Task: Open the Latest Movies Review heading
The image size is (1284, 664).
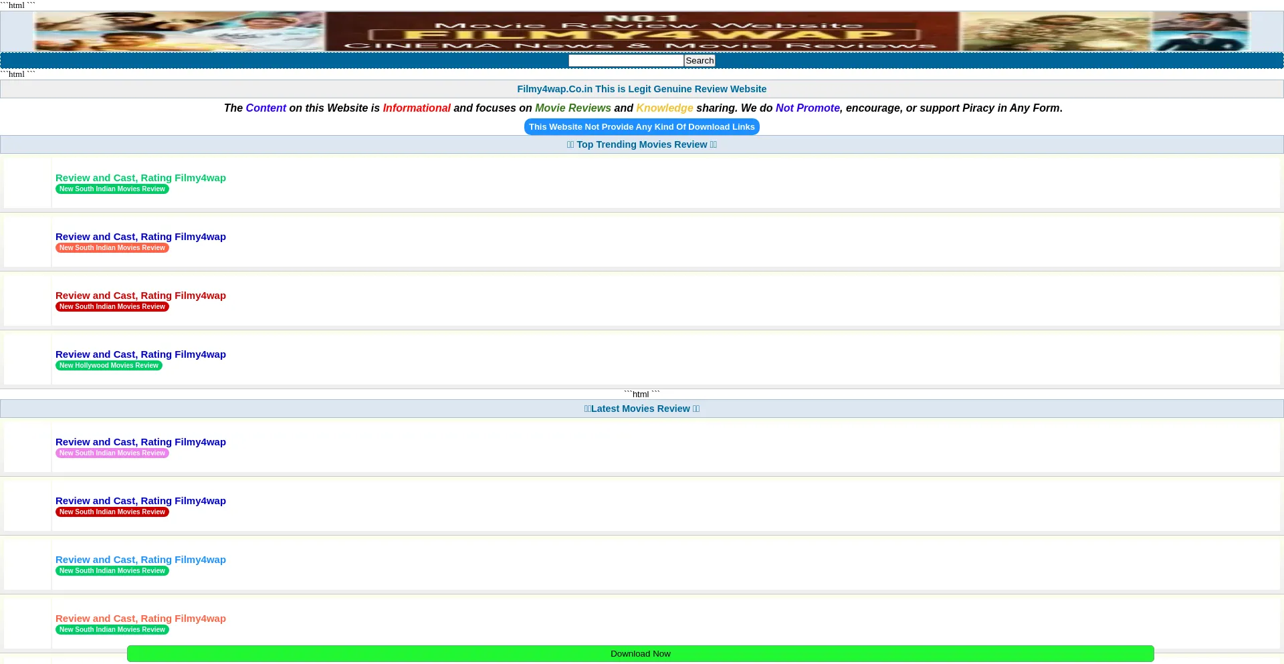Action: (641, 409)
